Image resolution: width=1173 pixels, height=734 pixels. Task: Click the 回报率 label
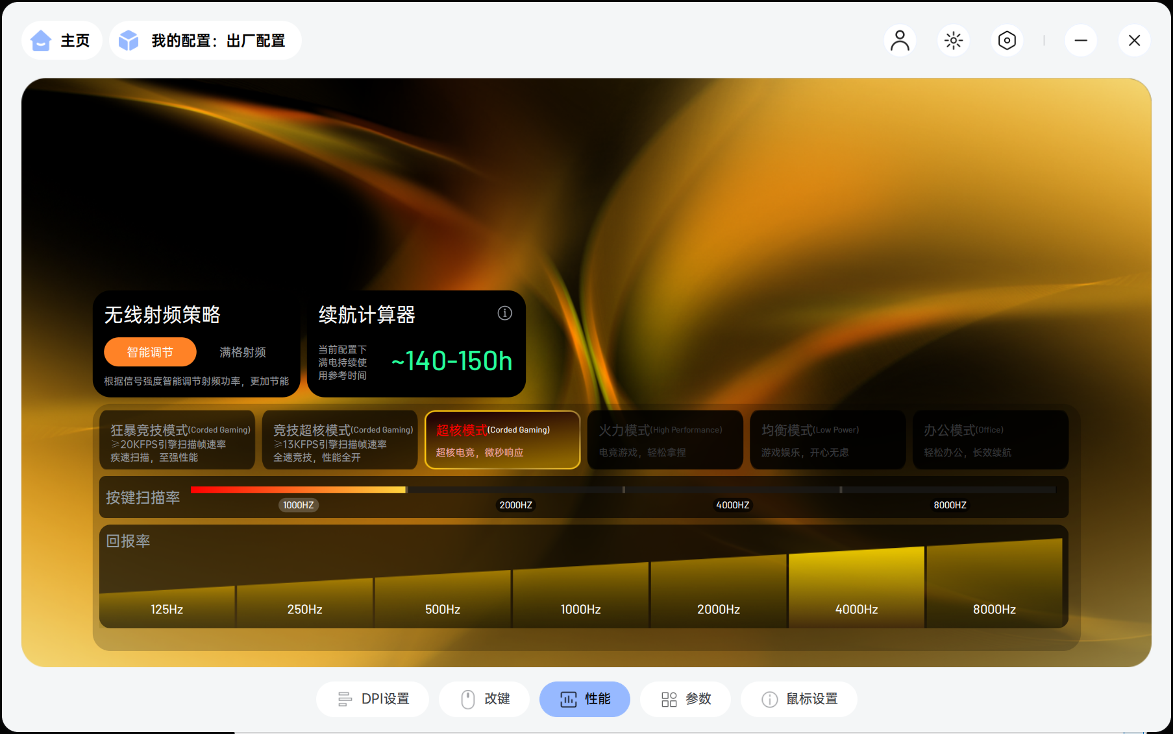tap(128, 541)
